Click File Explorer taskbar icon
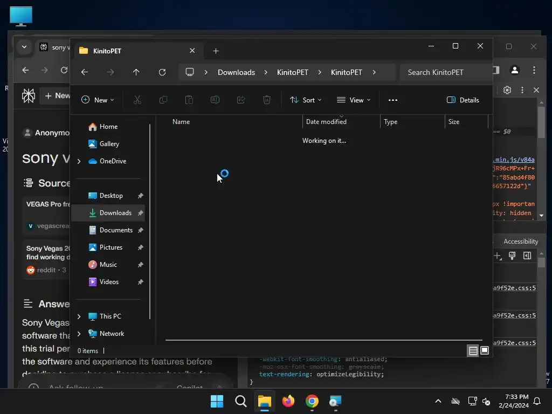552x414 pixels. click(x=264, y=401)
